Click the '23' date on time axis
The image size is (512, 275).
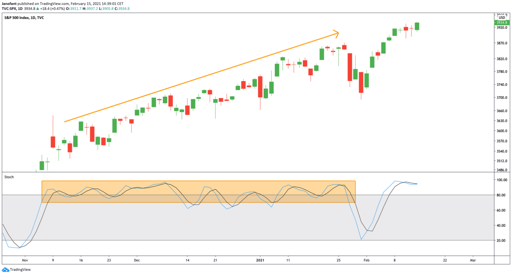(x=109, y=261)
